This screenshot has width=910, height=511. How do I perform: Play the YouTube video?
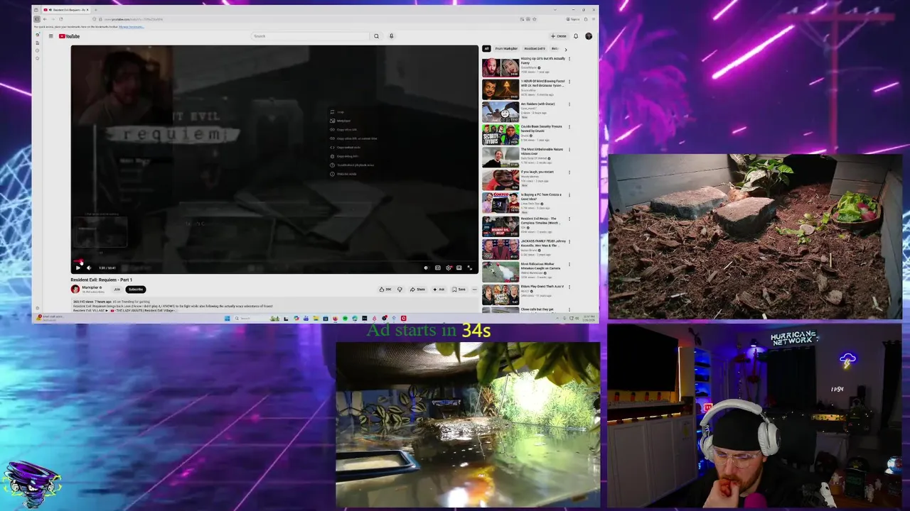point(78,268)
